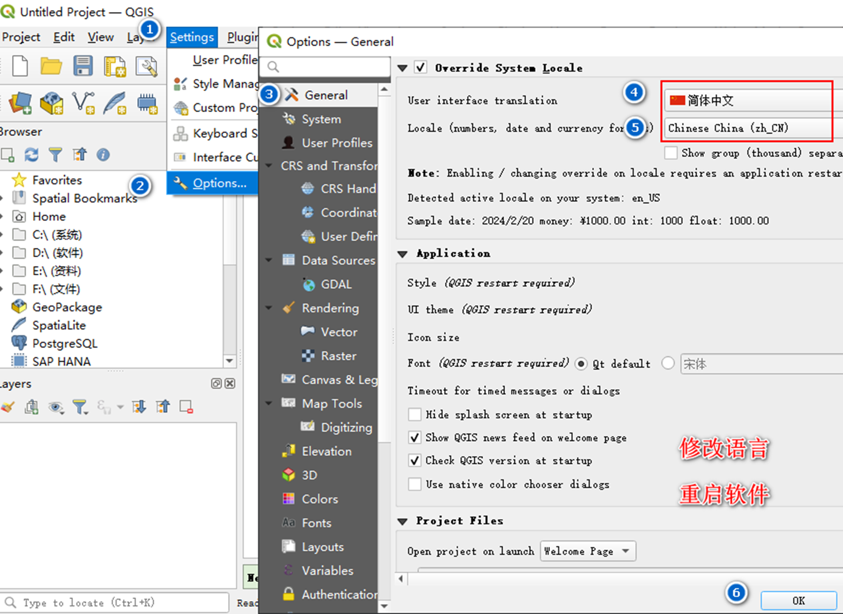The image size is (843, 614).
Task: Click the Browser filter funnel icon
Action: coord(55,155)
